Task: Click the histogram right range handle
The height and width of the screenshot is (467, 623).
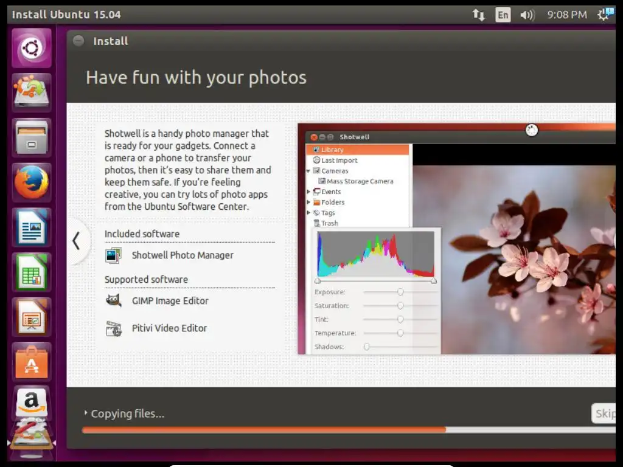Action: pyautogui.click(x=434, y=281)
